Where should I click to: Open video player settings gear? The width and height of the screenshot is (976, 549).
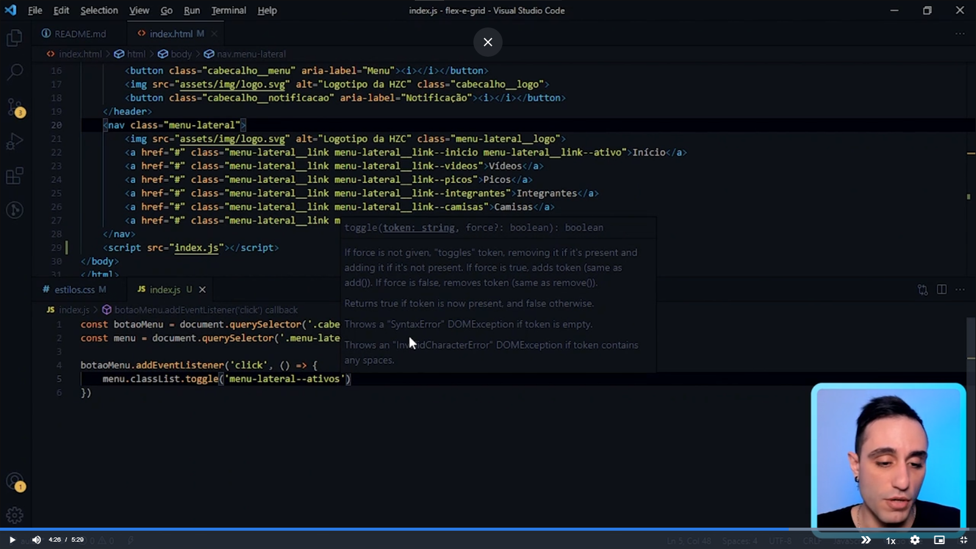pos(915,540)
